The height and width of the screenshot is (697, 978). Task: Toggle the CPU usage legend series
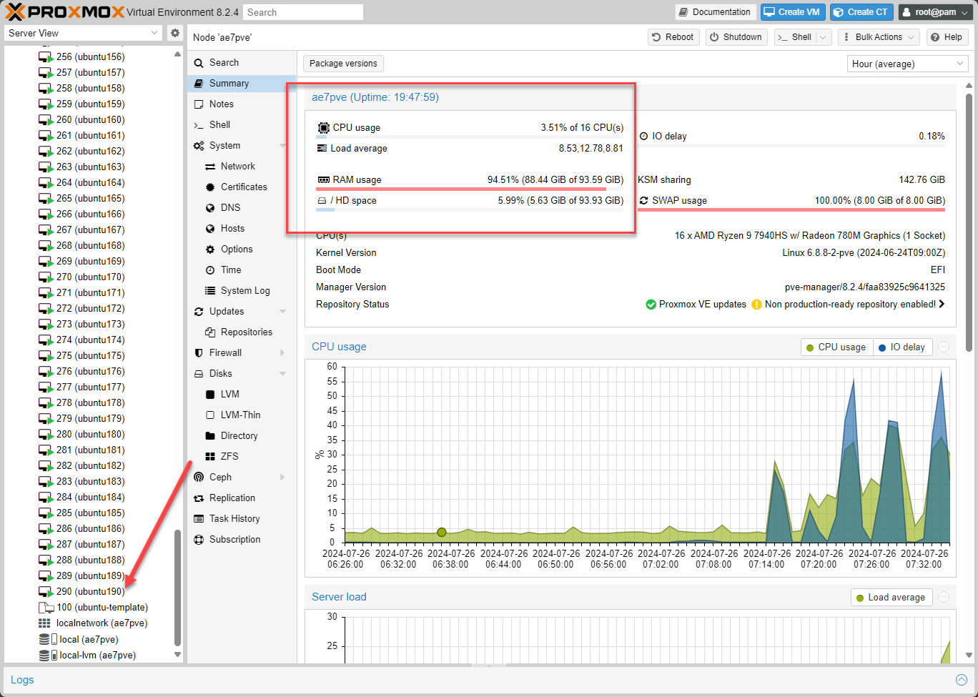pos(835,347)
